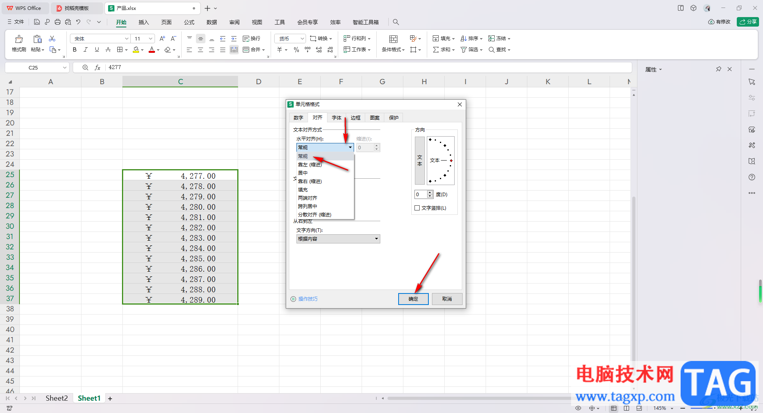Open the font size dropdown
Screen dimensions: 763x413
[151, 39]
